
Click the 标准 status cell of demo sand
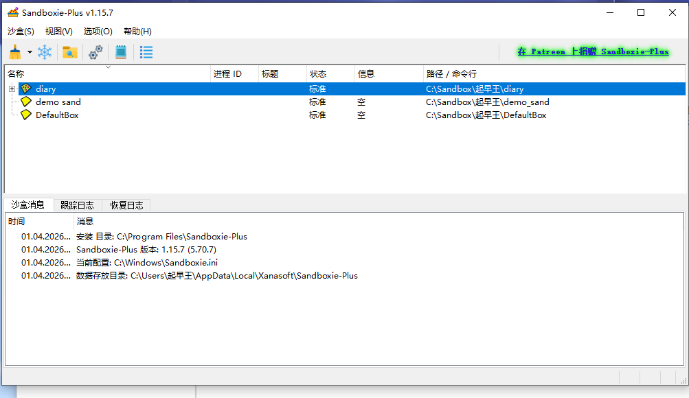tap(317, 102)
